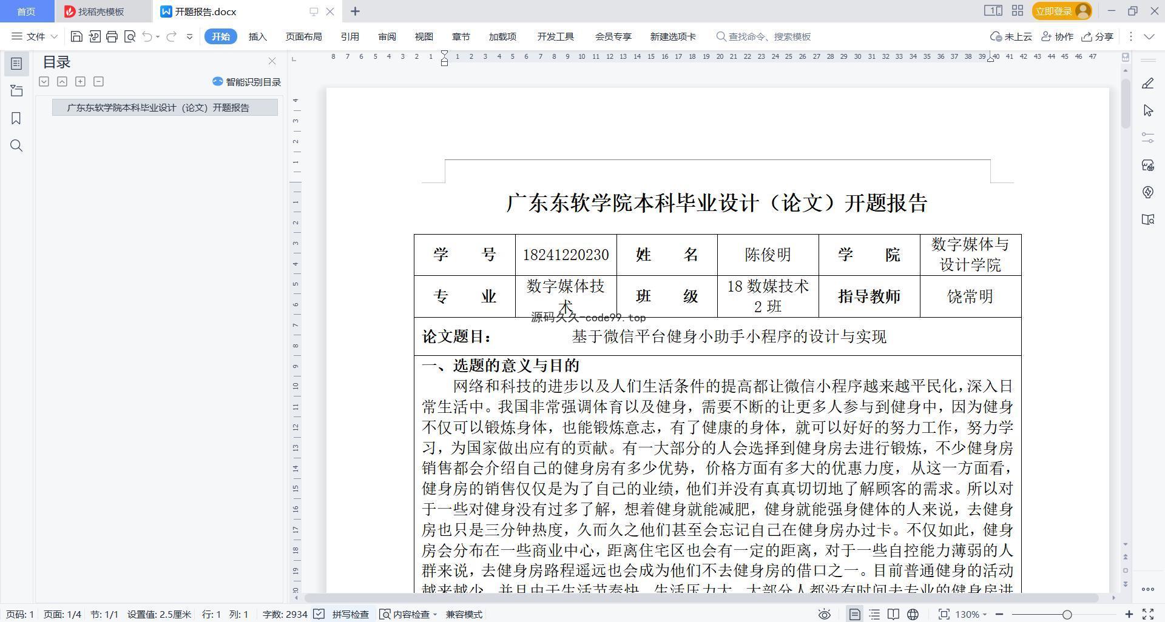The height and width of the screenshot is (622, 1165).
Task: Toggle eye protection mode
Action: click(x=824, y=614)
